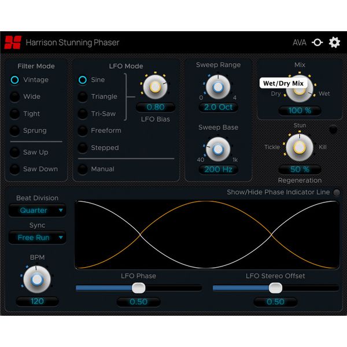This screenshot has width=347, height=347.
Task: Click the Mix wet/dry knob
Action: point(300,90)
